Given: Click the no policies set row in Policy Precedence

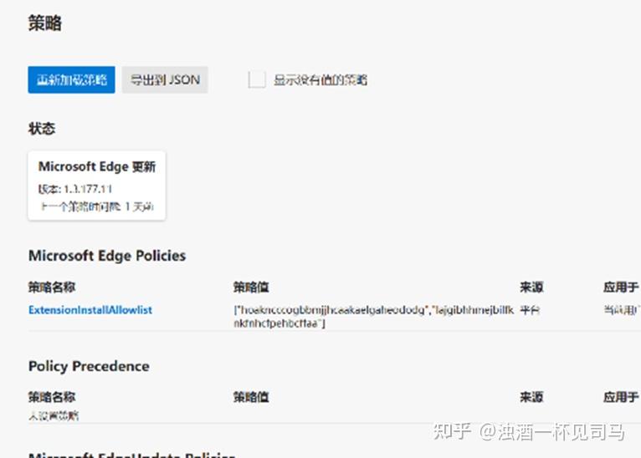Looking at the screenshot, I should point(54,416).
